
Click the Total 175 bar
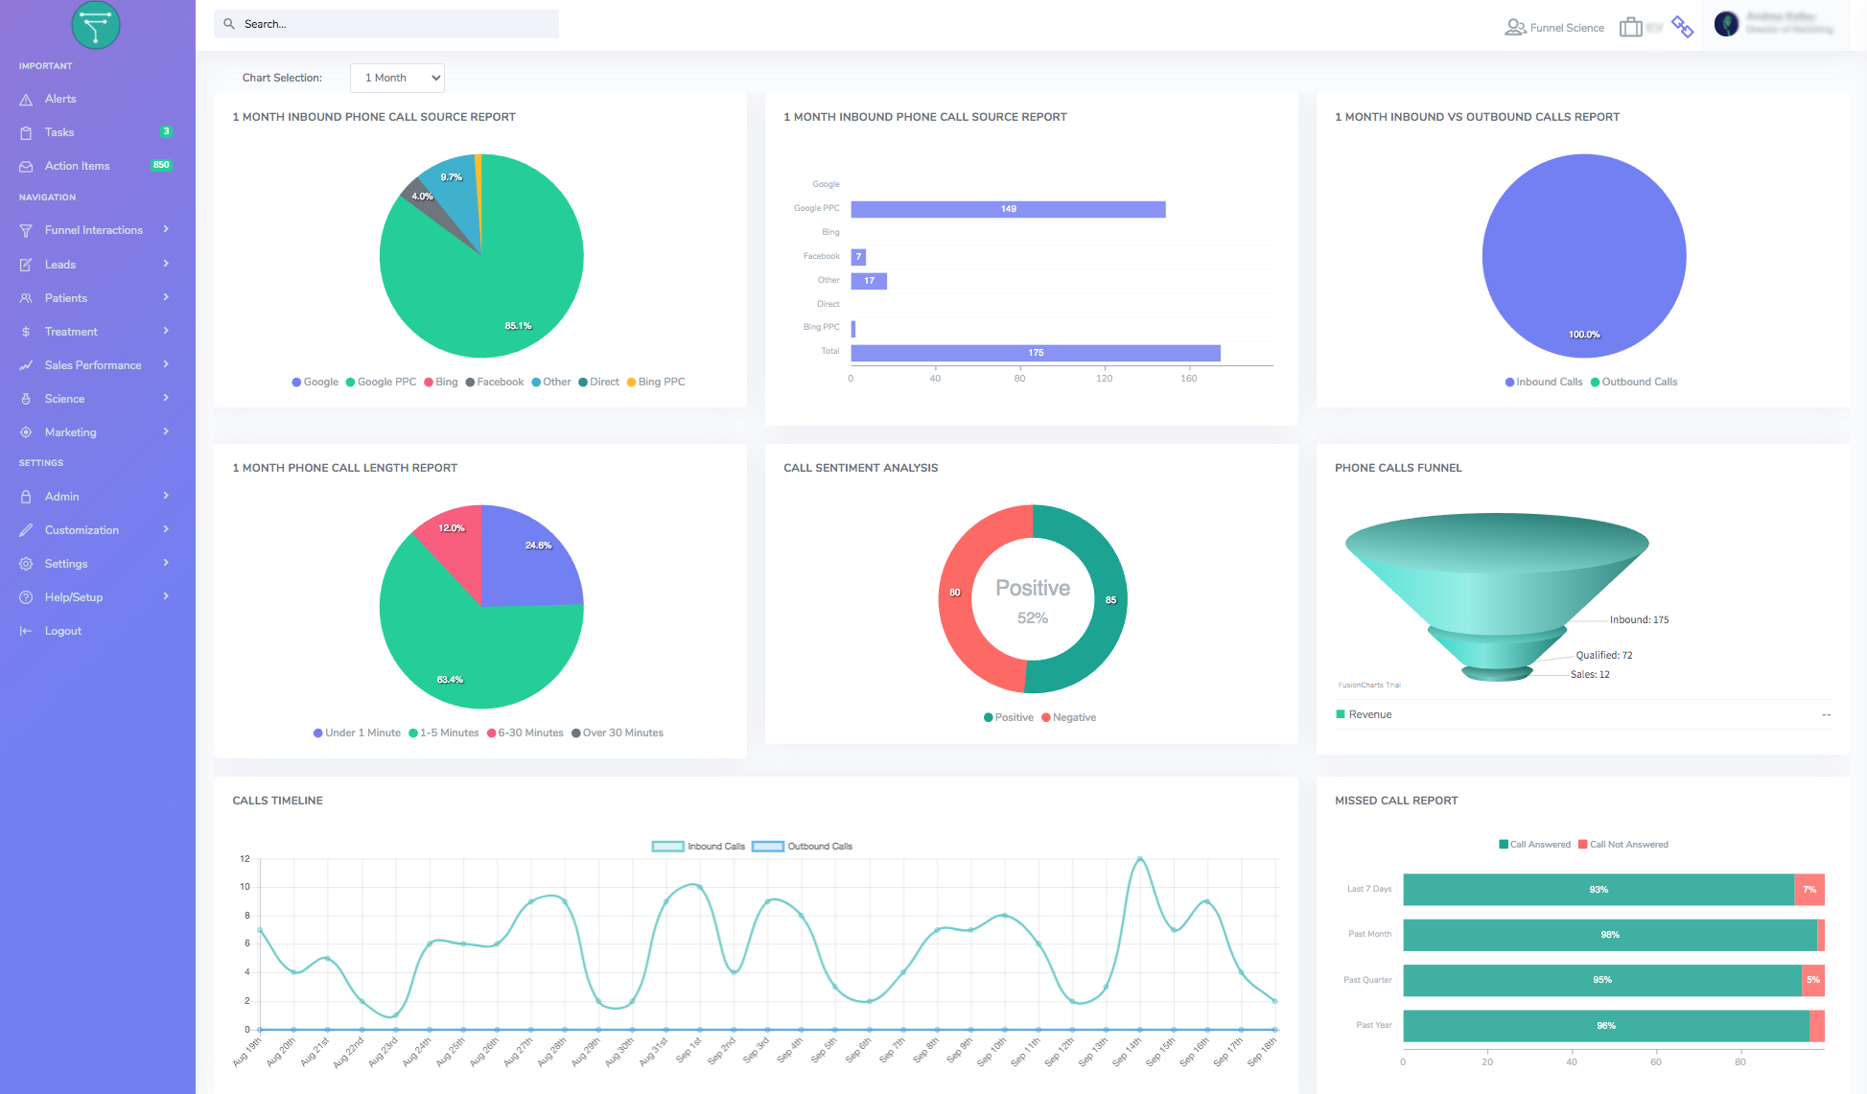[x=1036, y=353]
